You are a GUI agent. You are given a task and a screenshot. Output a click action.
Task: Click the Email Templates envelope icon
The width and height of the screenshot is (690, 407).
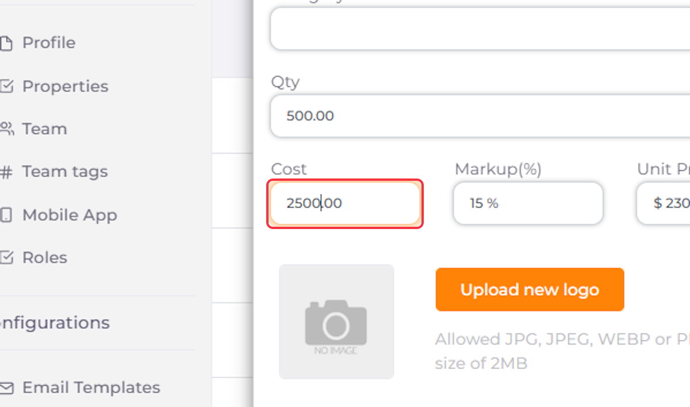tap(6, 387)
